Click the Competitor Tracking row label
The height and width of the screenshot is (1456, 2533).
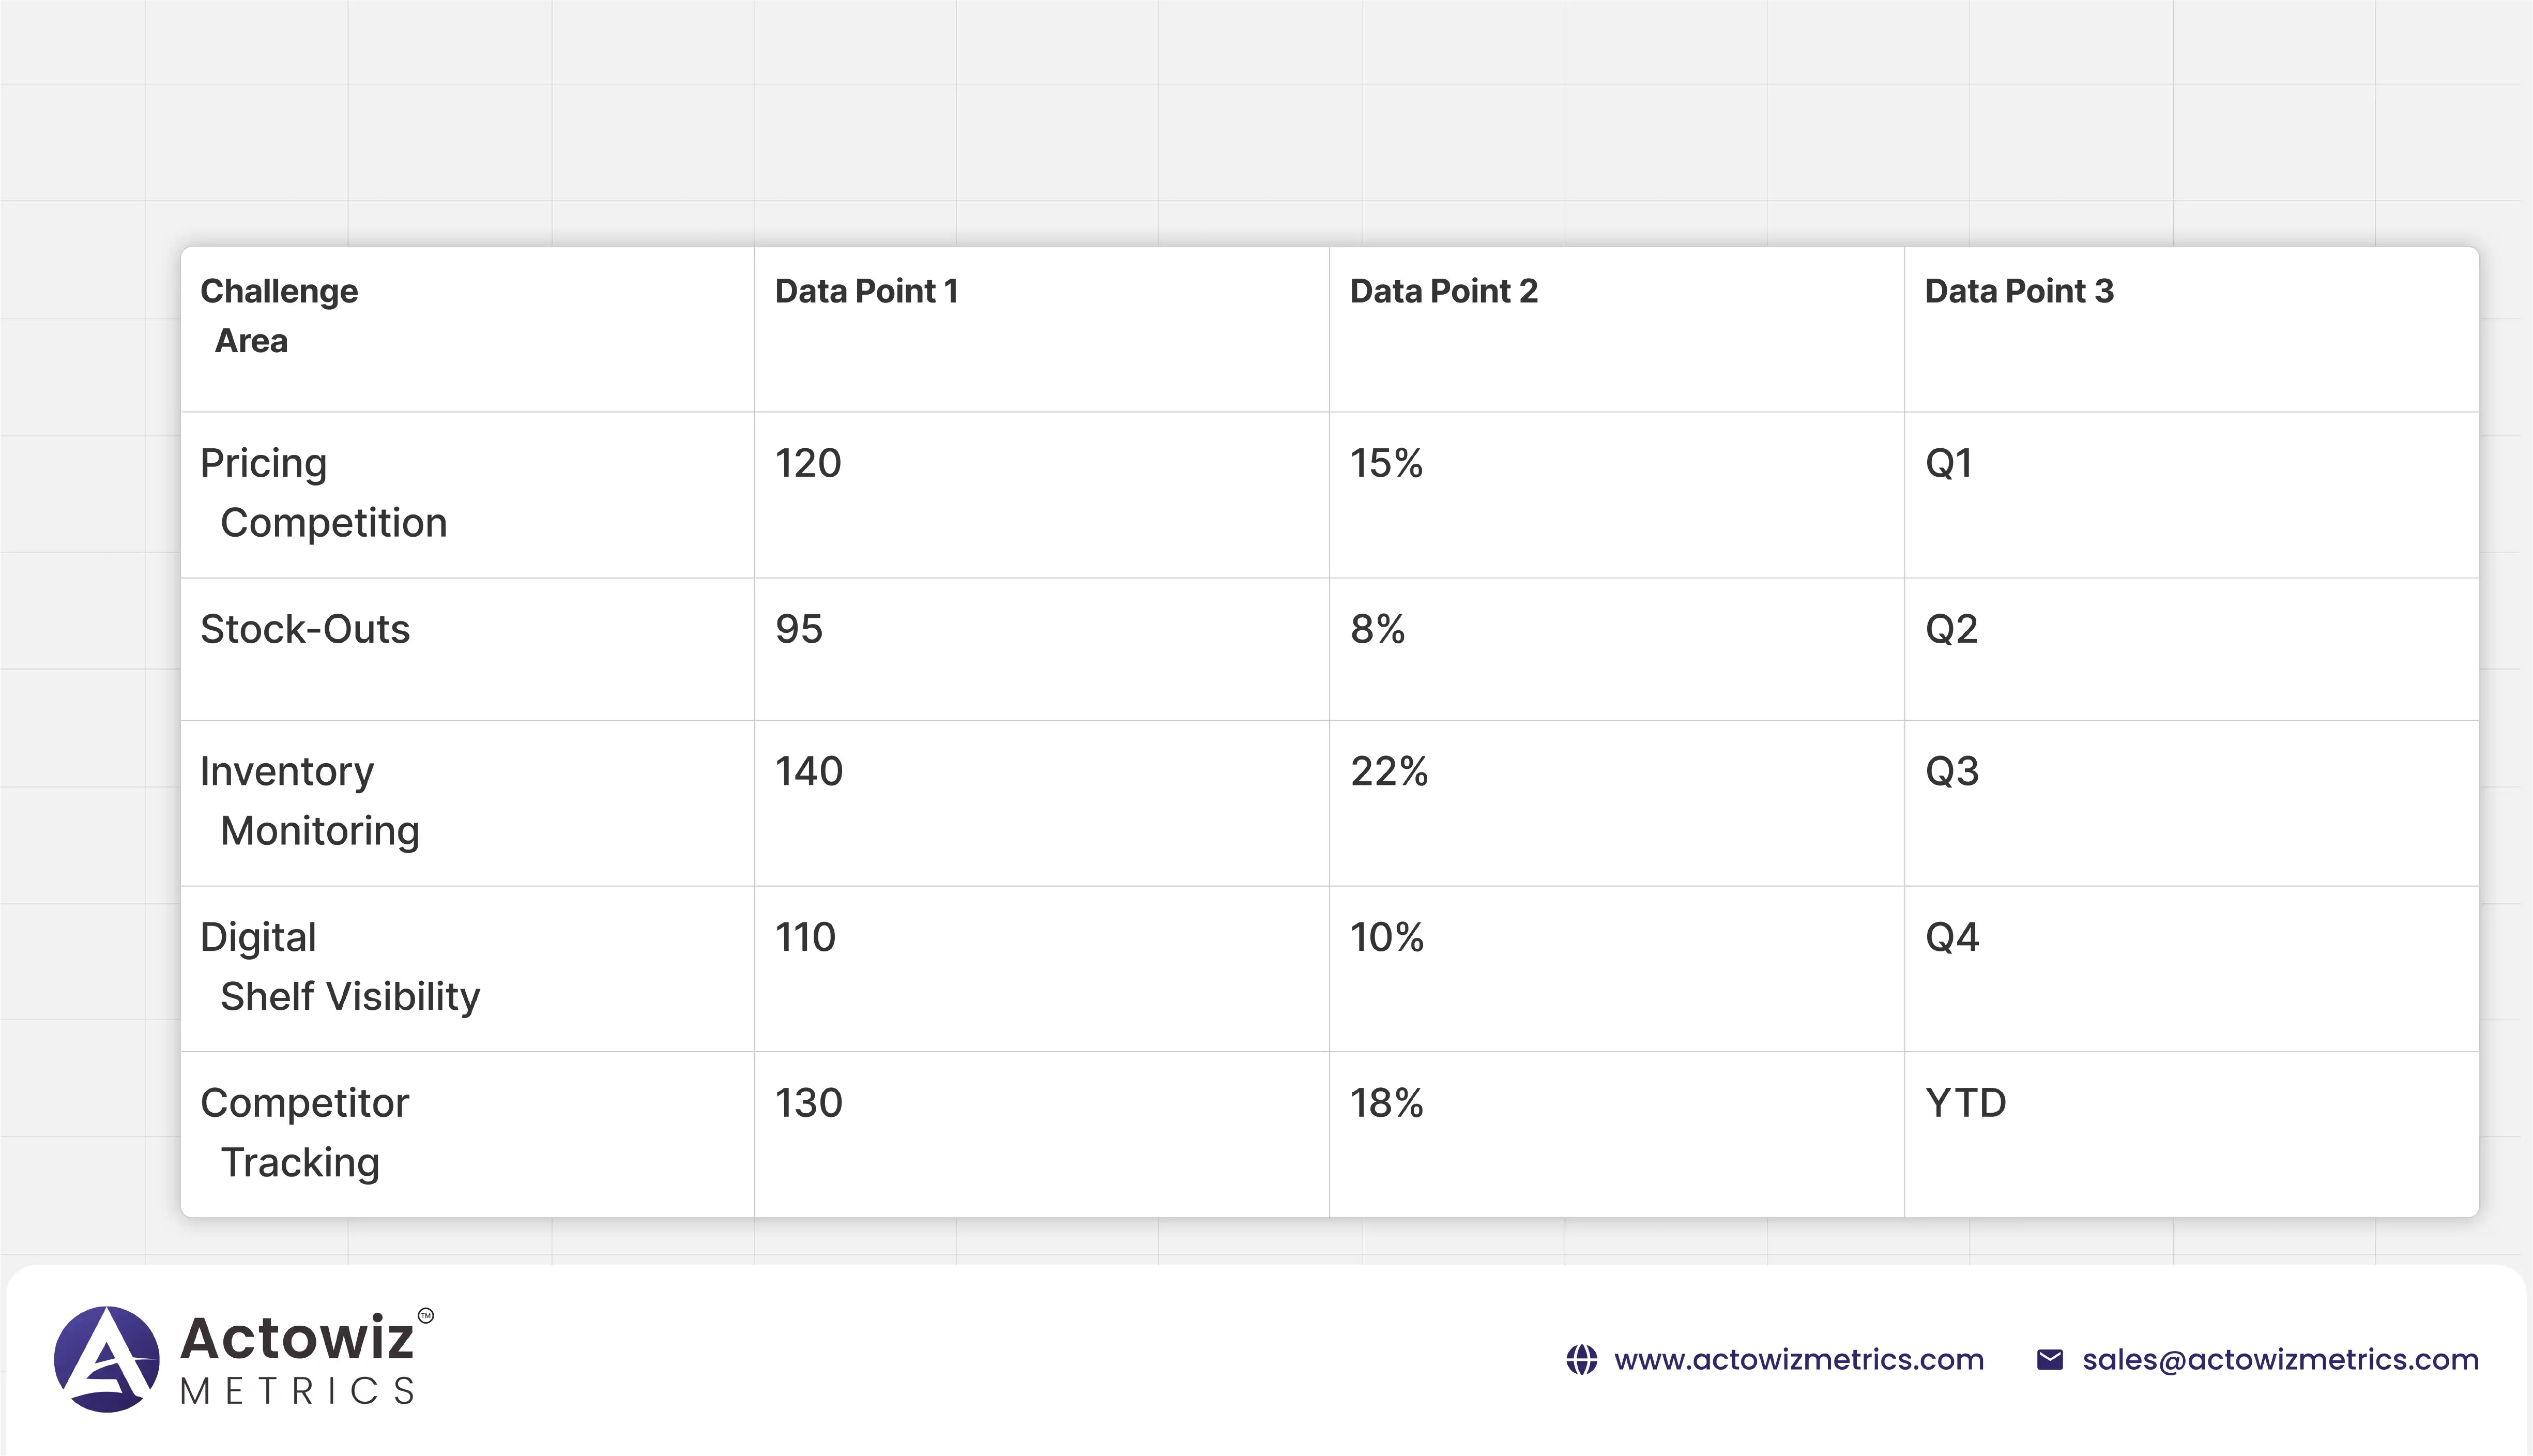tap(305, 1133)
